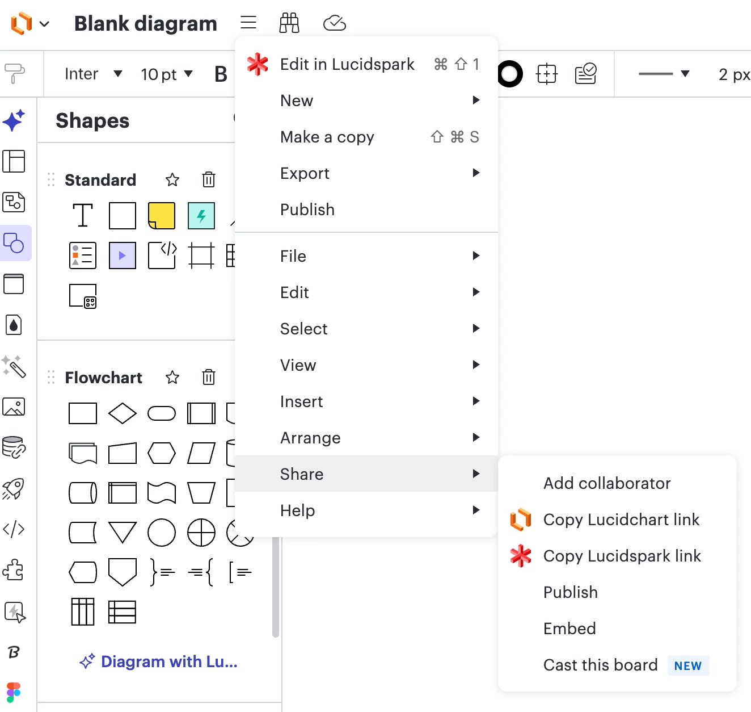
Task: Click the Standard library drag handle
Action: point(51,180)
